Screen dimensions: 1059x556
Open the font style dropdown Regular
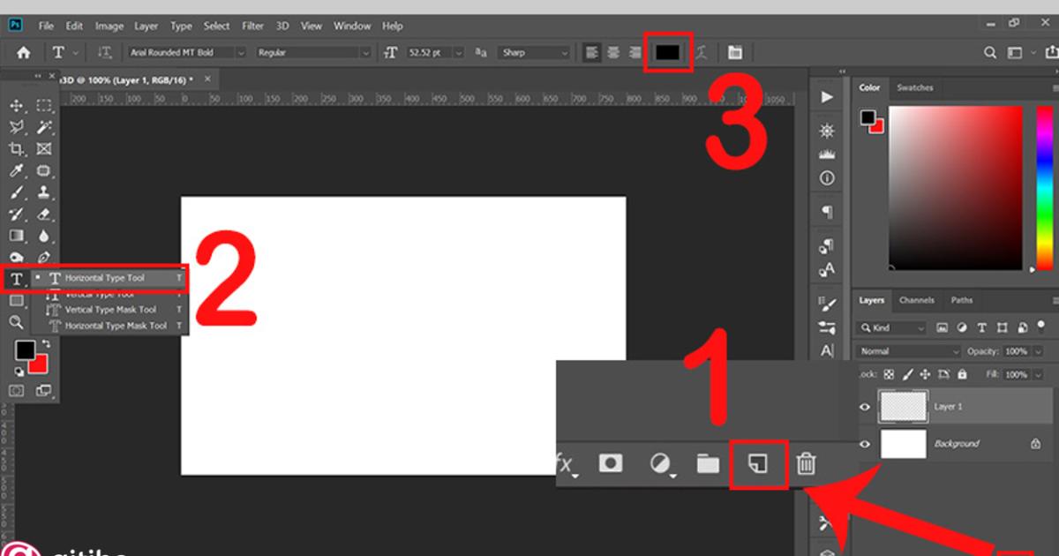point(312,53)
